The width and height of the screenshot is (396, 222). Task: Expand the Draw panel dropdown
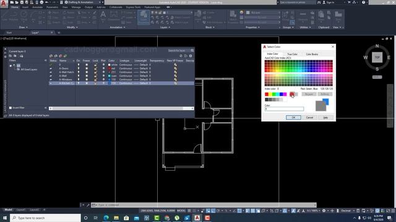coord(24,27)
